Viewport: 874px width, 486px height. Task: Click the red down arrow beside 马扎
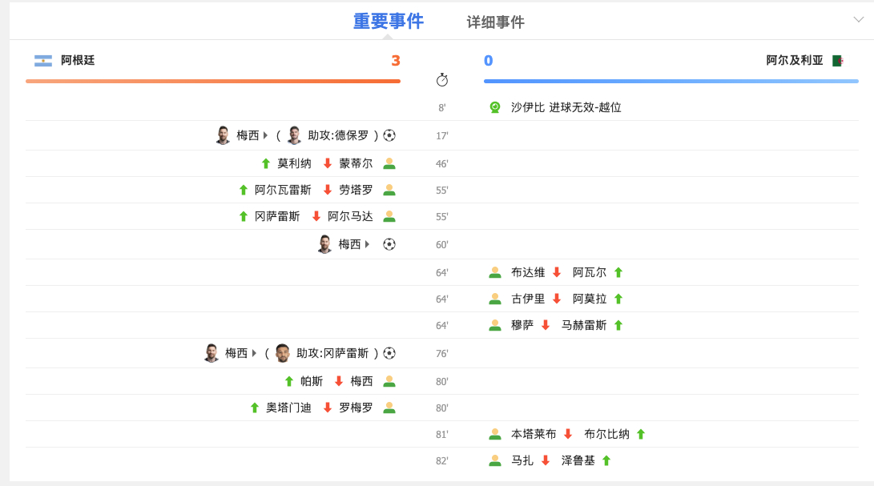pyautogui.click(x=545, y=461)
